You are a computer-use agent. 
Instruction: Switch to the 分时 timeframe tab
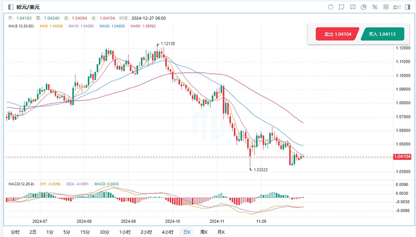click(x=15, y=232)
